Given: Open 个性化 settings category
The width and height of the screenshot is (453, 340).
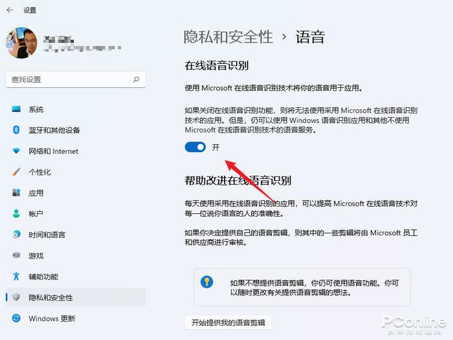Looking at the screenshot, I should coord(76,172).
